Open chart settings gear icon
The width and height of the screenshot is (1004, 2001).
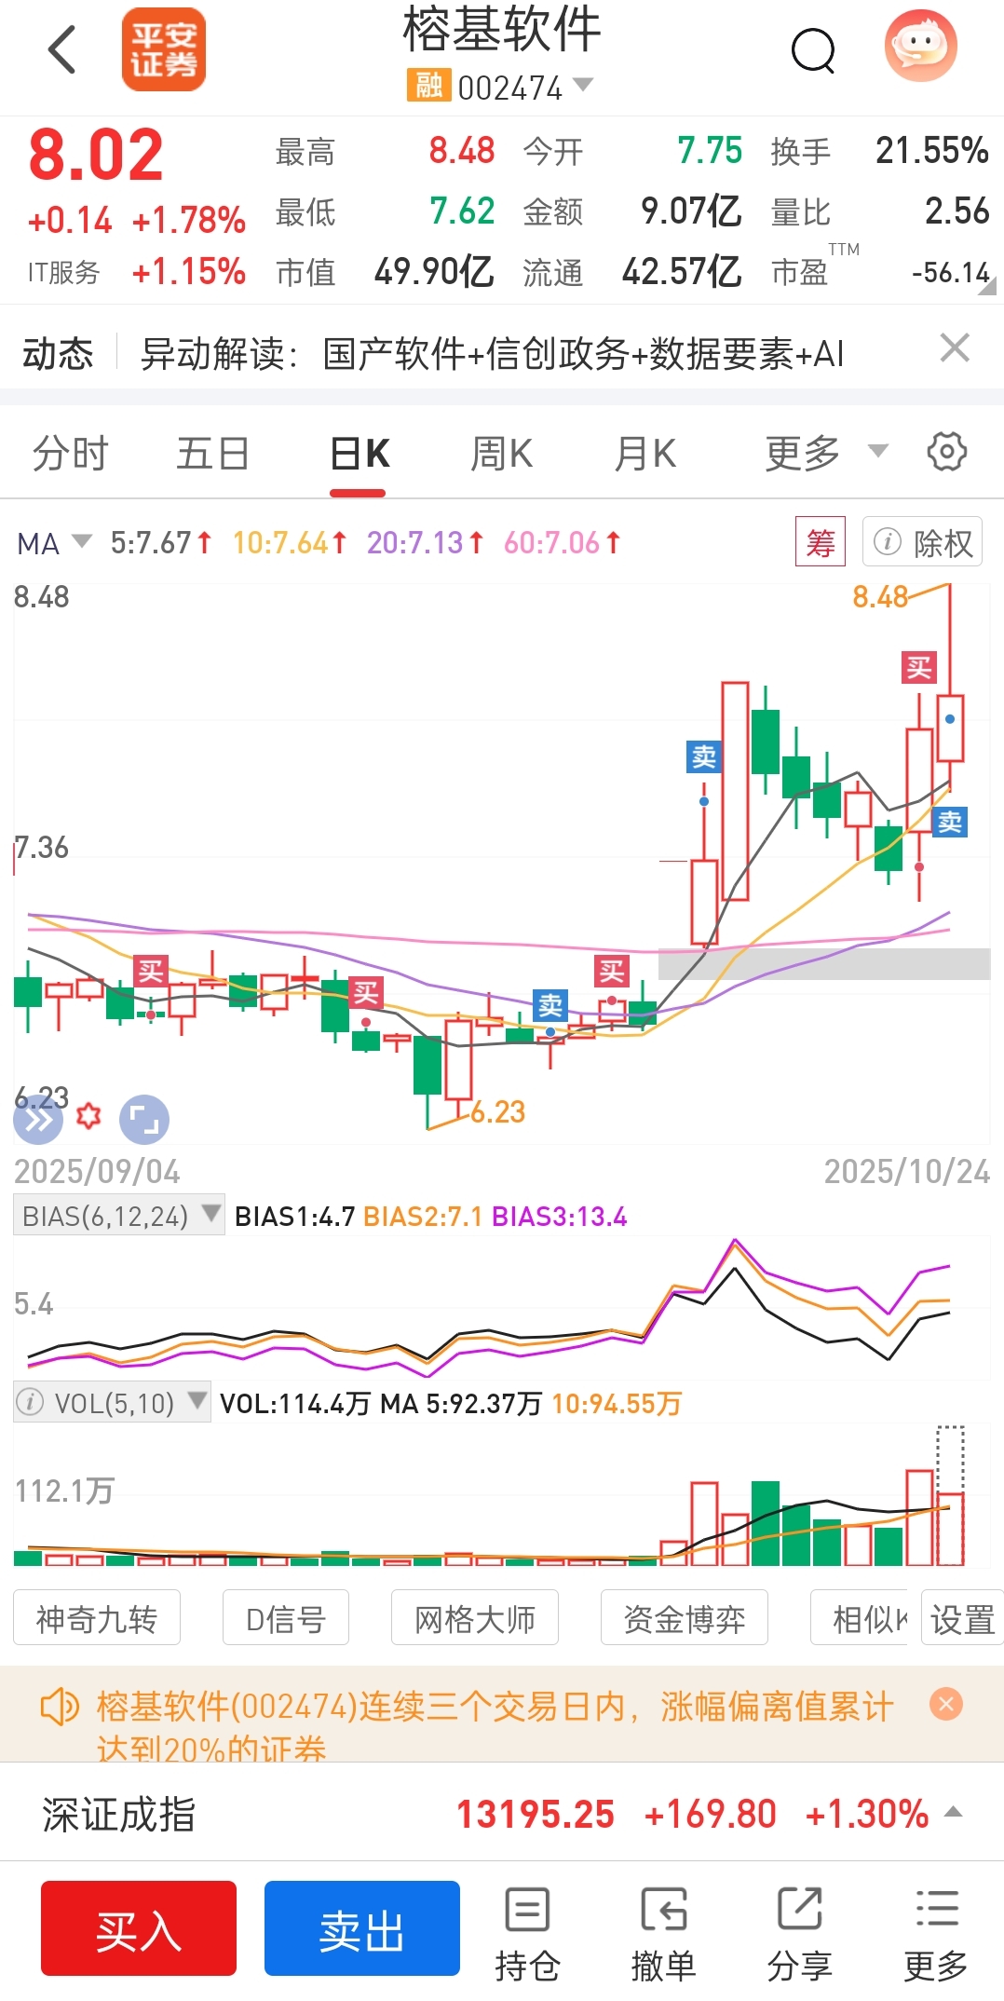tap(947, 452)
